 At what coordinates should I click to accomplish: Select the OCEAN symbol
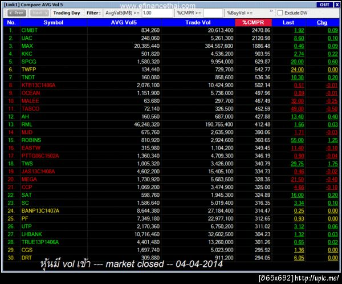pos(31,93)
